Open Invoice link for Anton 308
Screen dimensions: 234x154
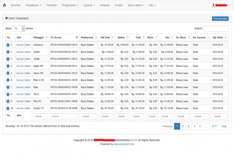pos(20,73)
